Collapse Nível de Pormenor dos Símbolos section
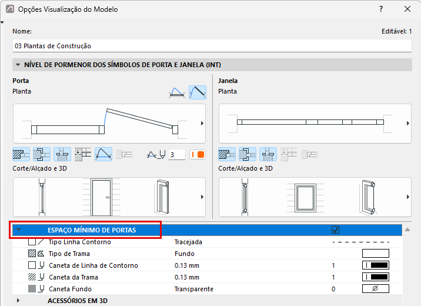Viewport: 421px width, 306px height. [x=18, y=65]
